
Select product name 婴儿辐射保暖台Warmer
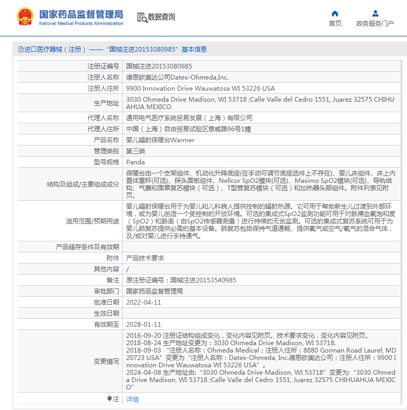(x=160, y=140)
